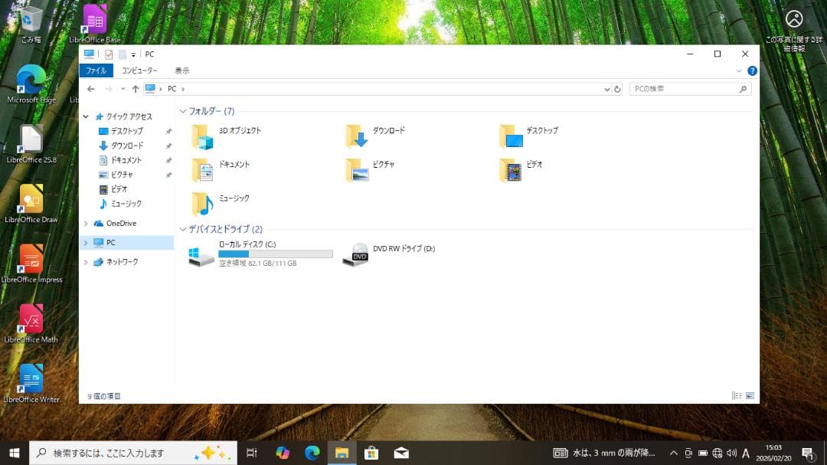Show hidden system tray icons
Screen dimensions: 827x465
tap(674, 453)
